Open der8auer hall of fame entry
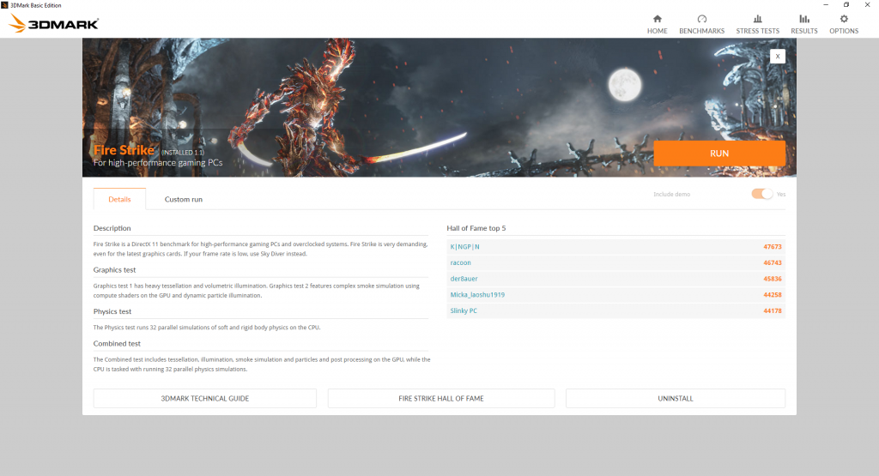The image size is (879, 476). coord(464,279)
